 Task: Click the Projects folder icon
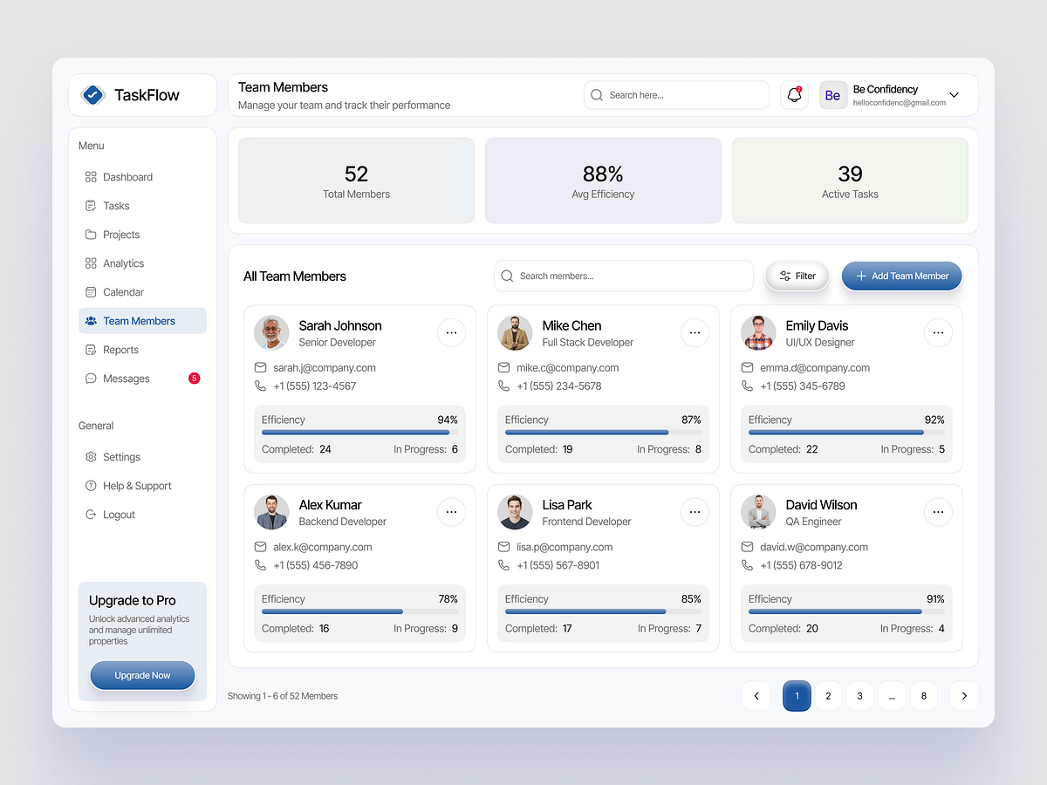tap(91, 234)
